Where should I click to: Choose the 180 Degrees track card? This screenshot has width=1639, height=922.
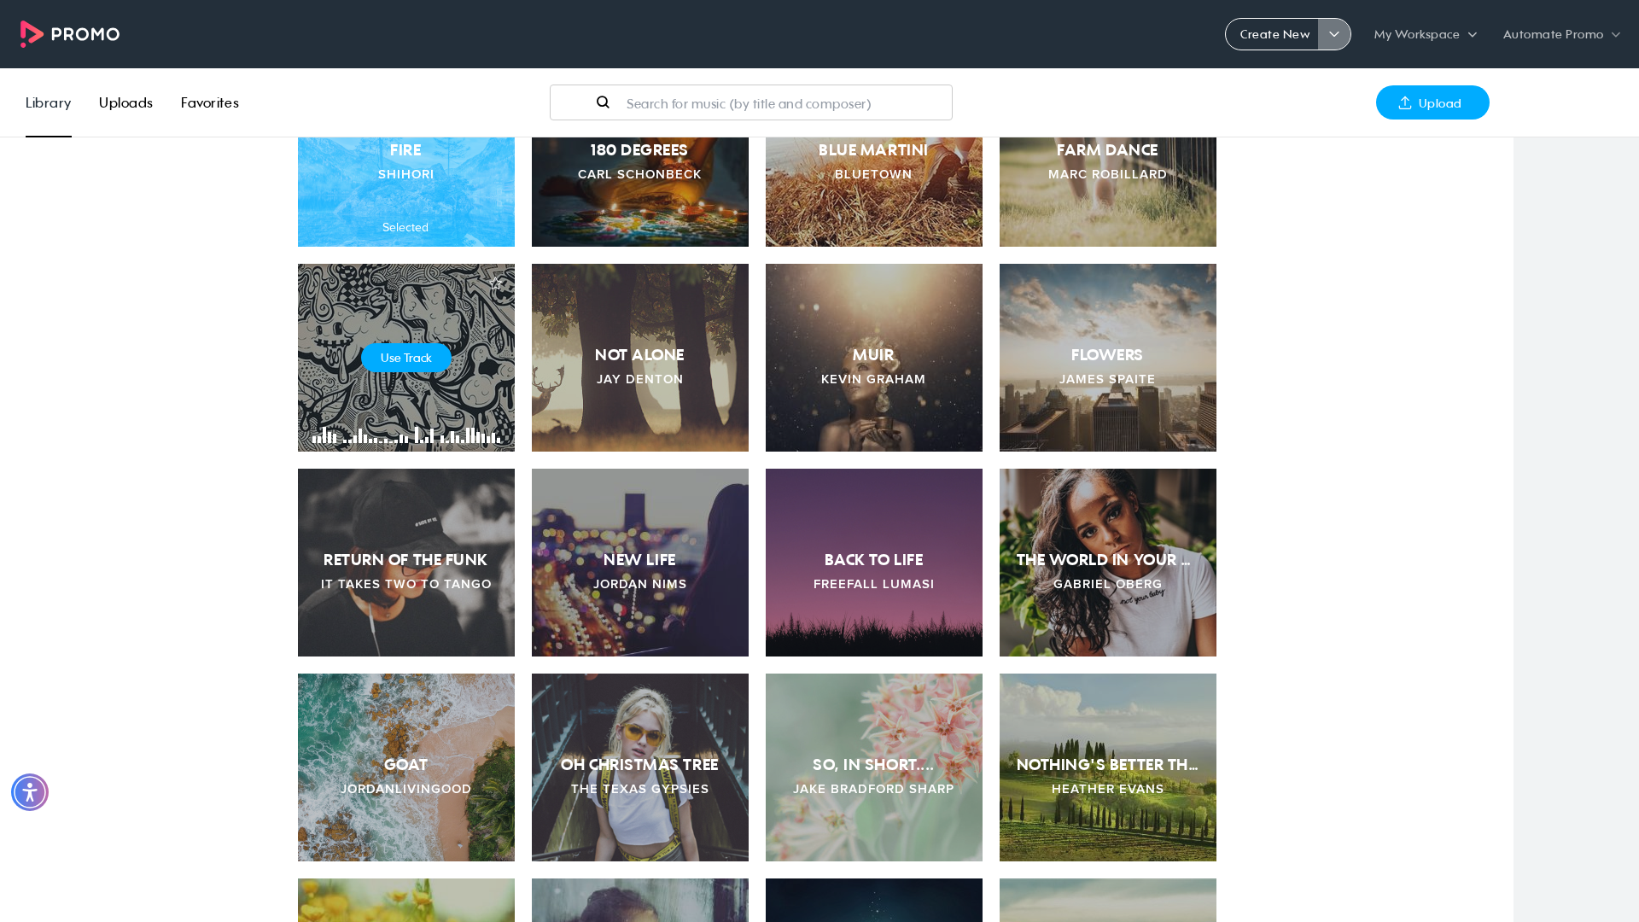640,191
